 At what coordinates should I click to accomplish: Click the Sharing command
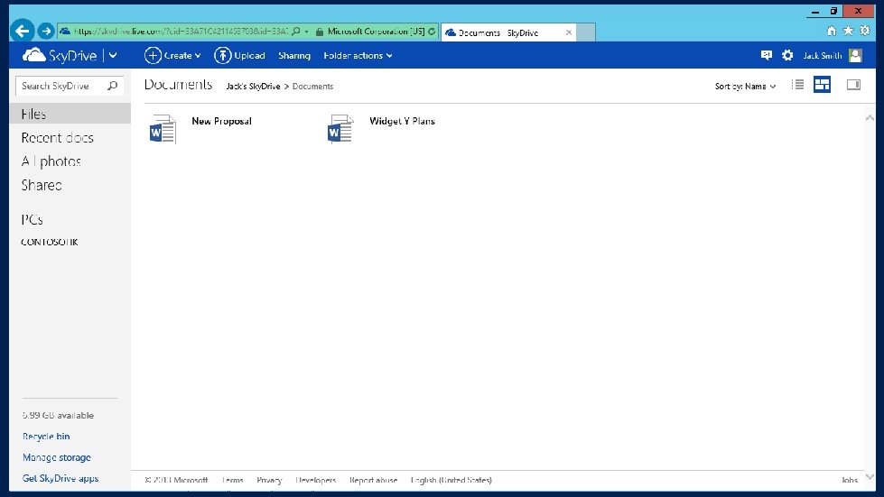(x=294, y=55)
